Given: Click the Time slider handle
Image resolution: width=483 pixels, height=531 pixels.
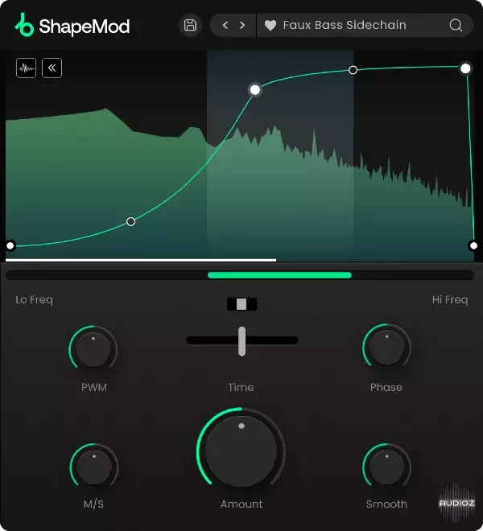Looking at the screenshot, I should point(242,341).
